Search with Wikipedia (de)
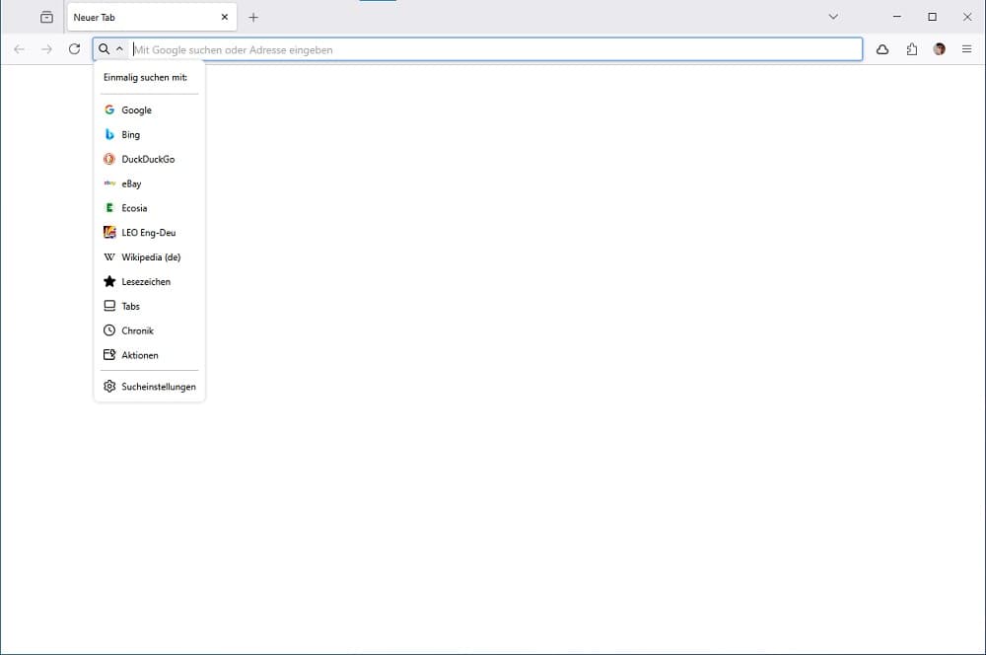Image resolution: width=986 pixels, height=655 pixels. [149, 257]
